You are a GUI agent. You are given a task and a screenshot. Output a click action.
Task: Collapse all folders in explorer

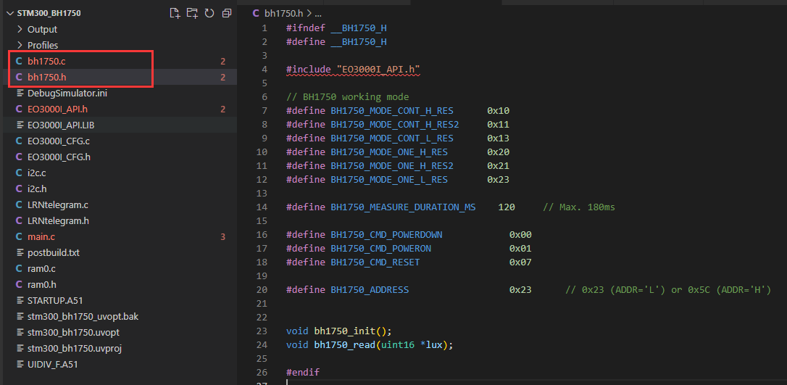pyautogui.click(x=227, y=13)
